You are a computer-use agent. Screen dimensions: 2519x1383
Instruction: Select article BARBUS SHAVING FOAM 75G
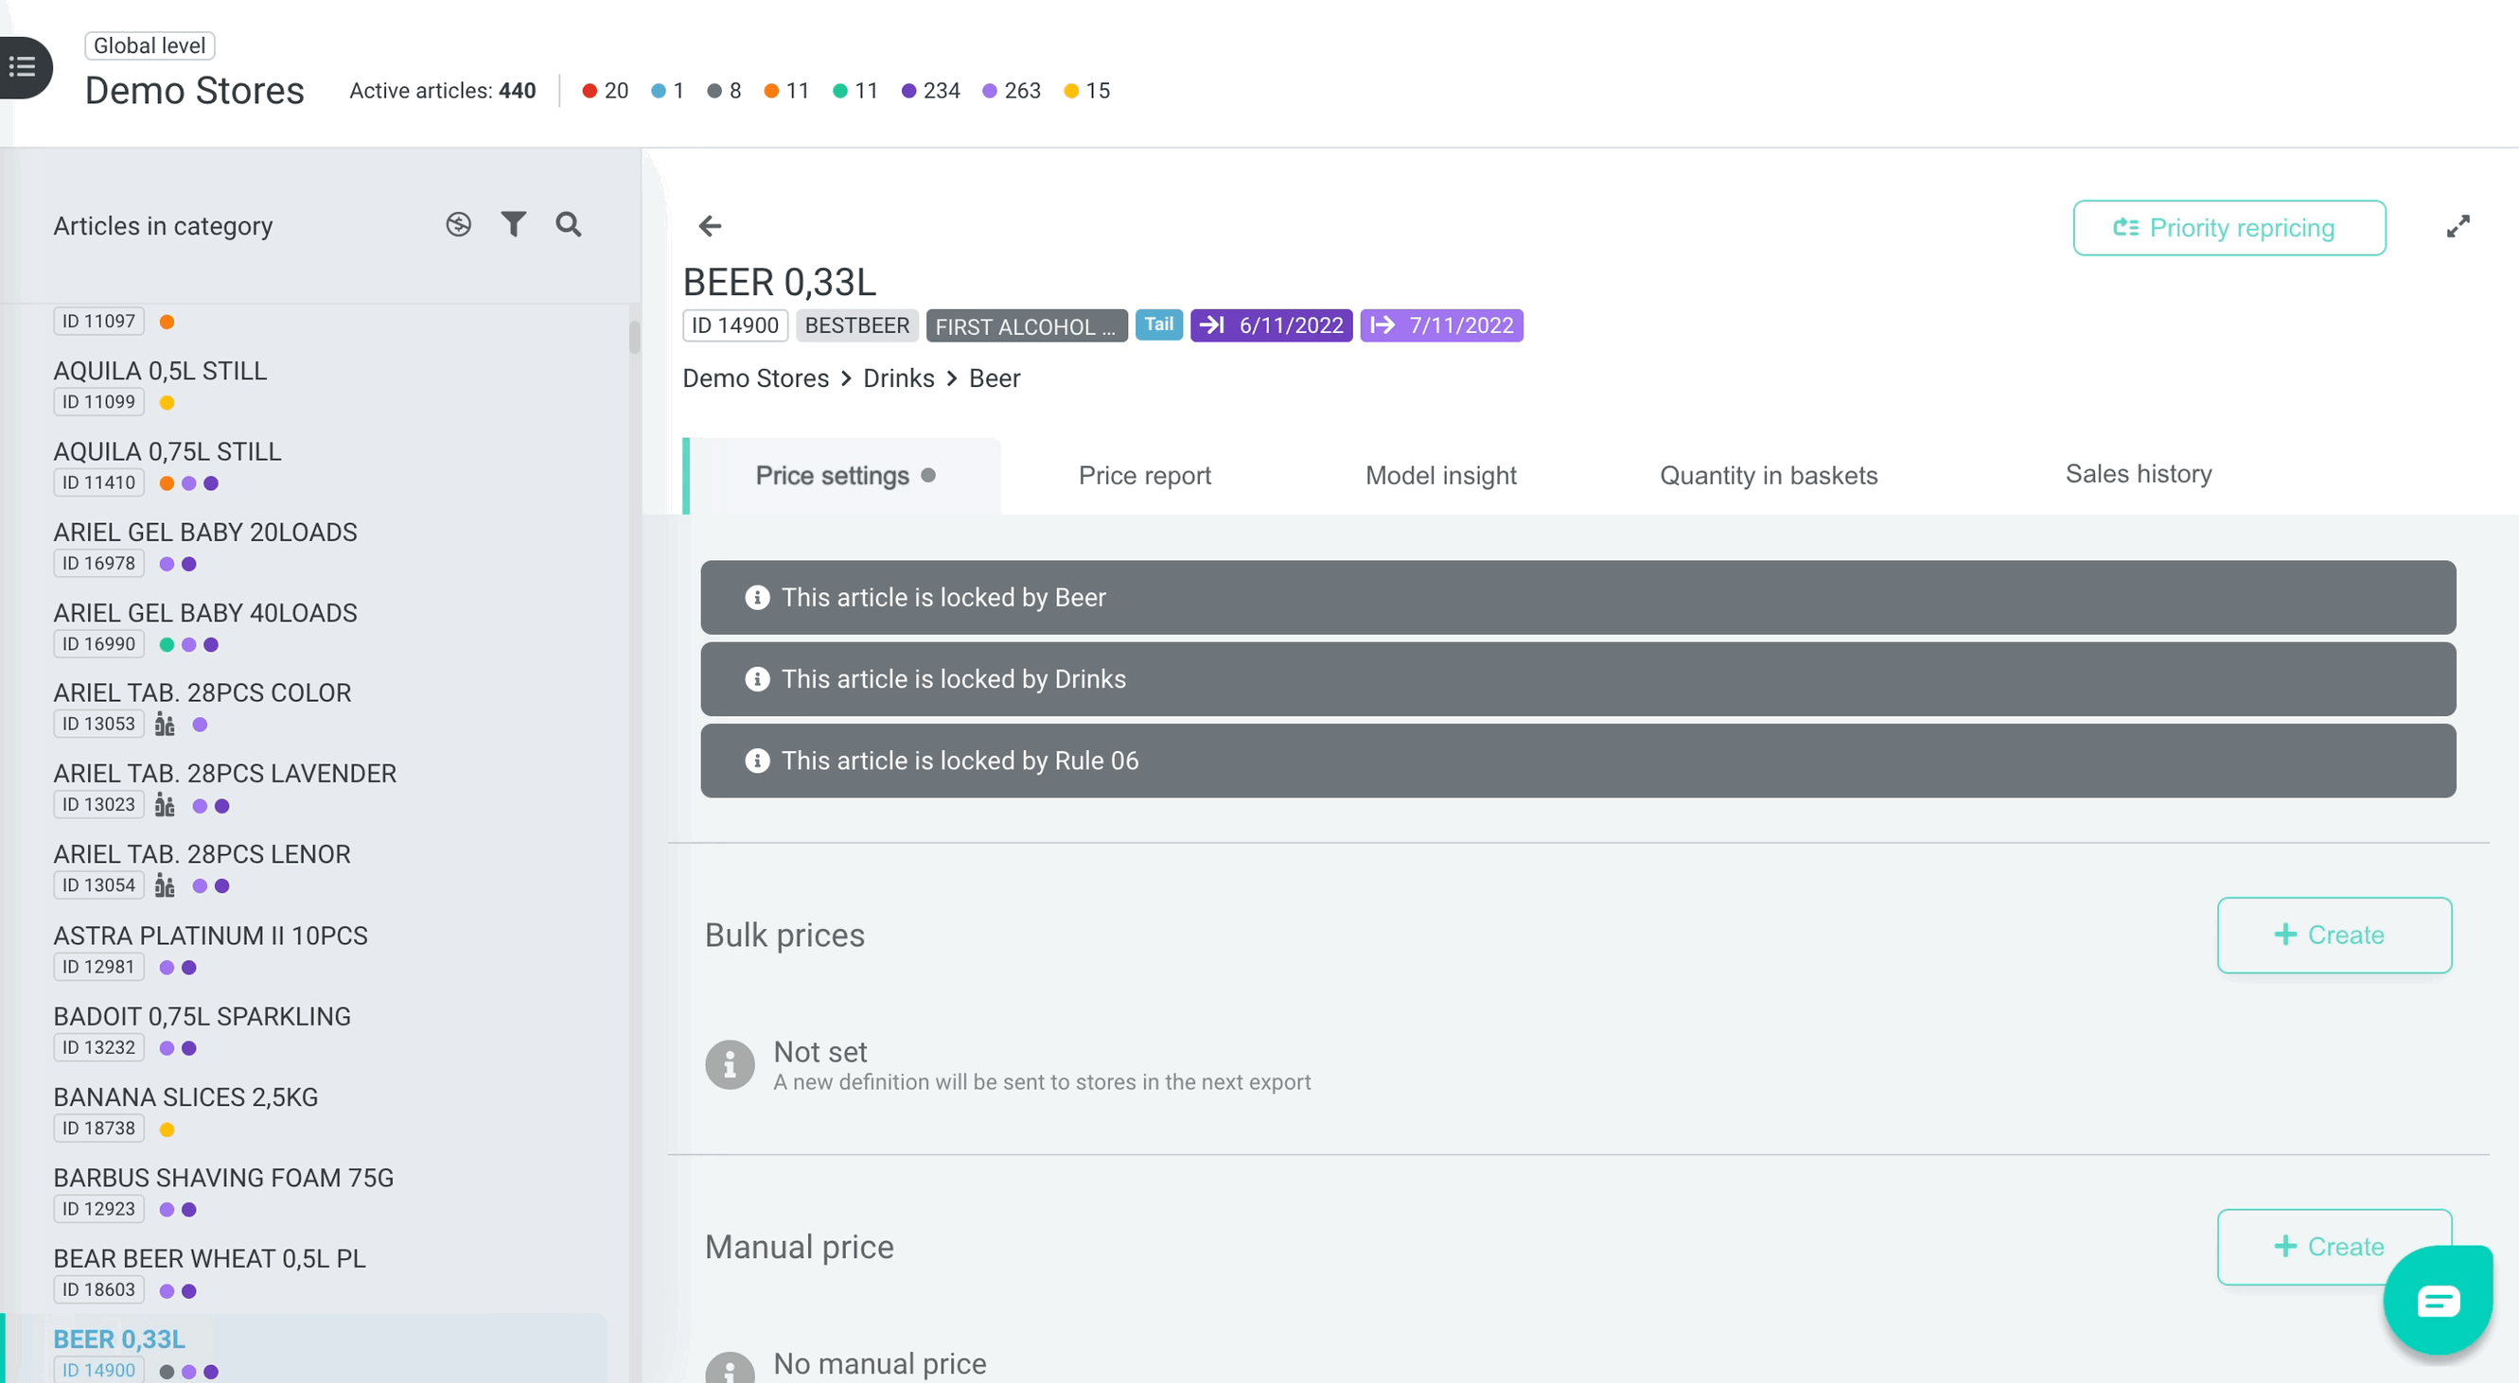(x=223, y=1178)
